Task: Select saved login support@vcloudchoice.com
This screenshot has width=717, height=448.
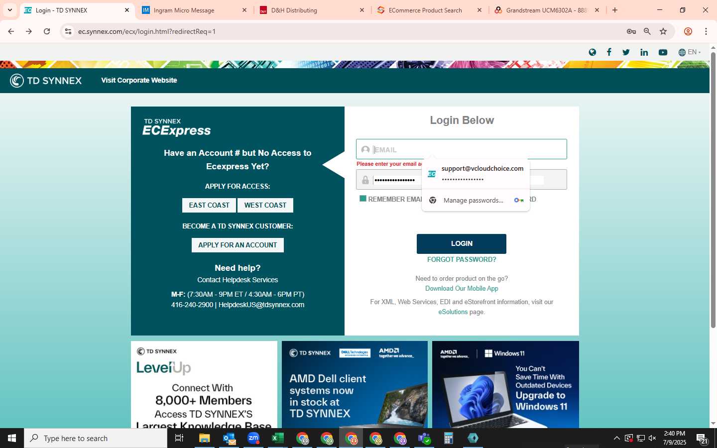Action: coord(476,173)
